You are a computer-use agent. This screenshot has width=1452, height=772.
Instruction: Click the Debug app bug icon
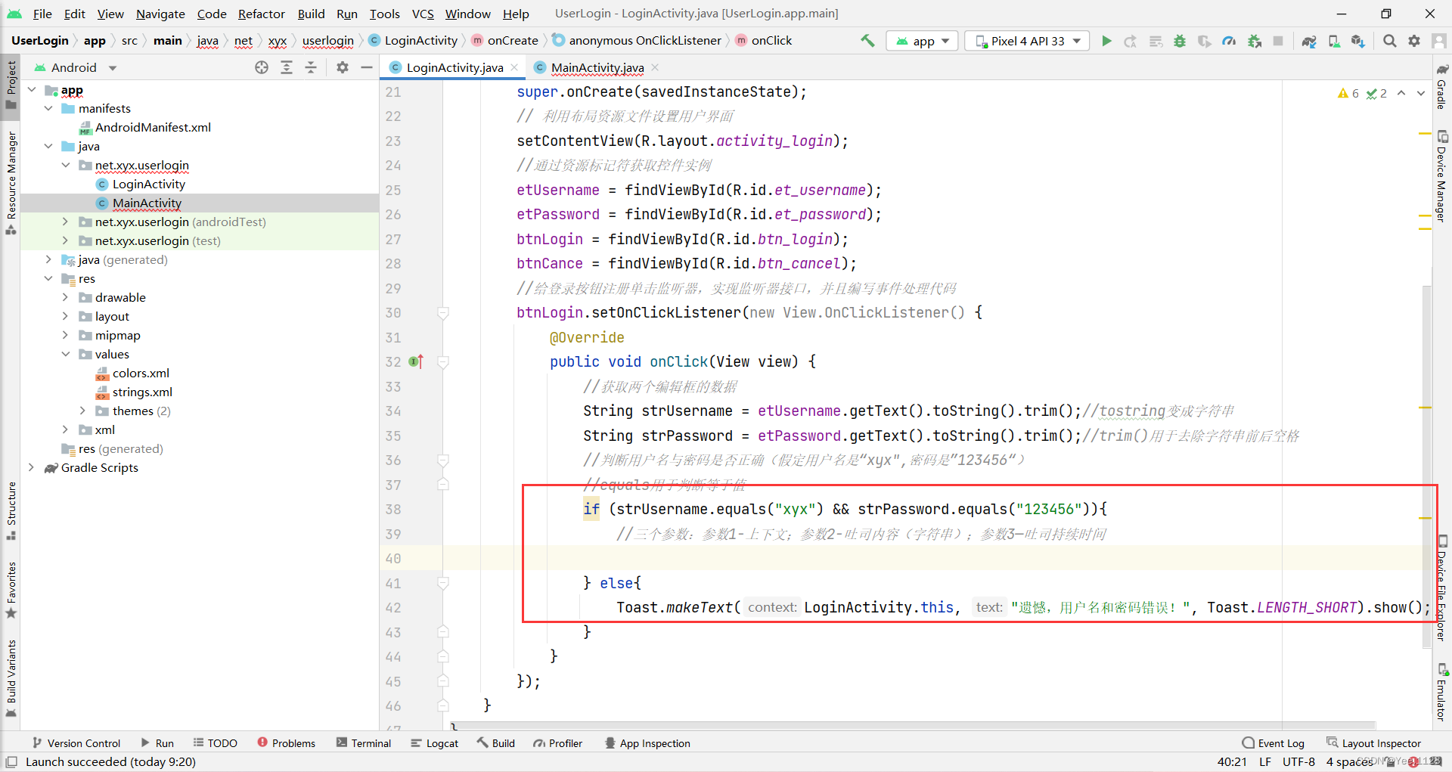point(1180,41)
